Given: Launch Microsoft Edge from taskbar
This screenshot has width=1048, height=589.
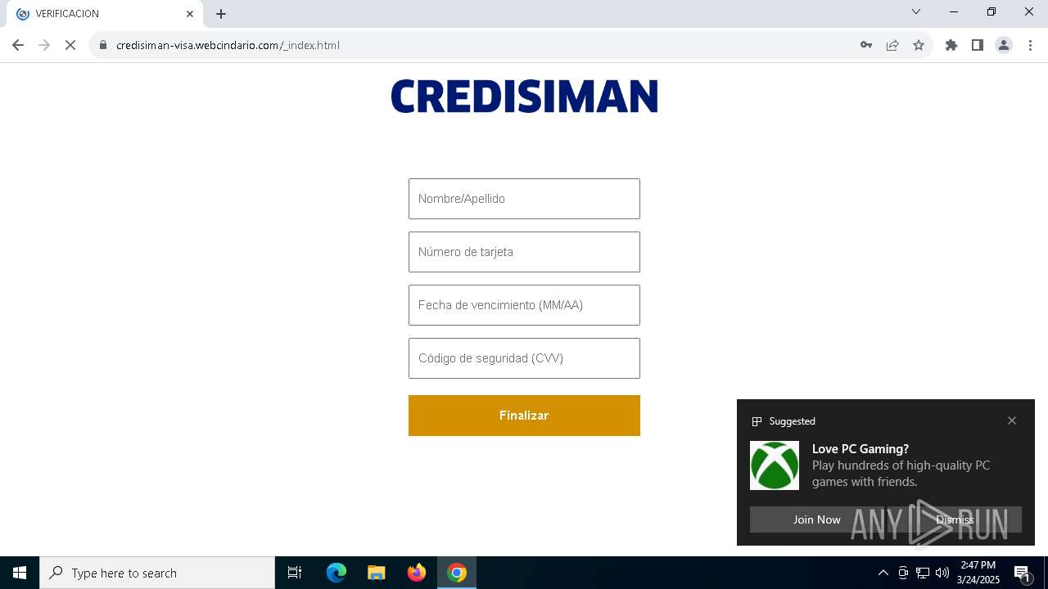Looking at the screenshot, I should tap(337, 573).
